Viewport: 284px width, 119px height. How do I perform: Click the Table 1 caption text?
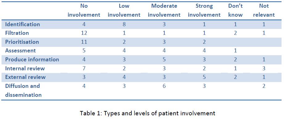[147, 113]
